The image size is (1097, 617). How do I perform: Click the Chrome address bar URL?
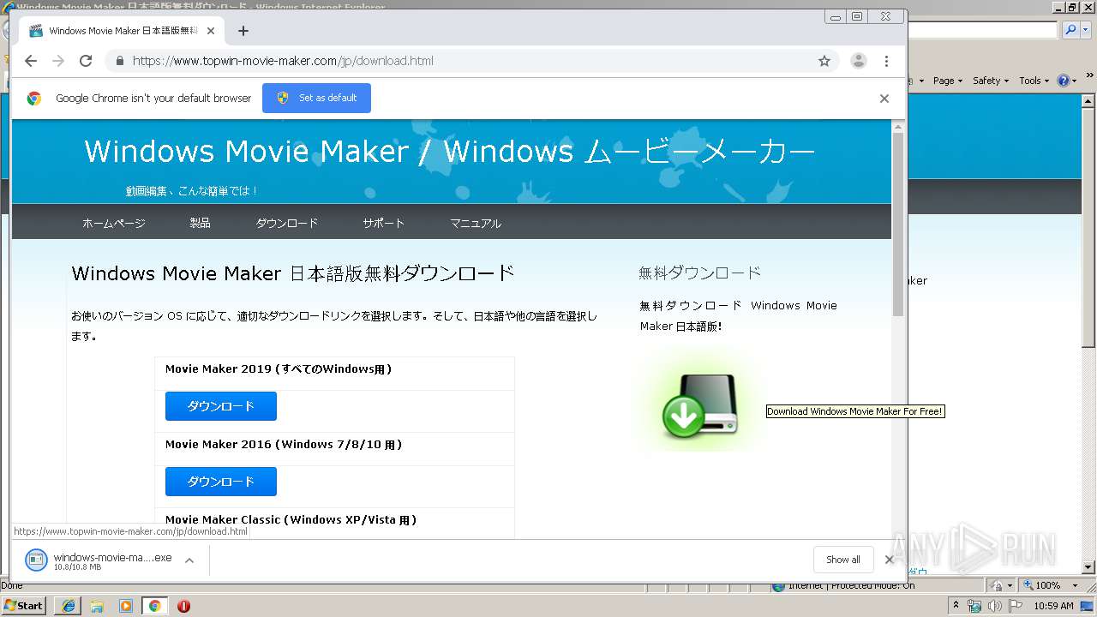pyautogui.click(x=283, y=61)
